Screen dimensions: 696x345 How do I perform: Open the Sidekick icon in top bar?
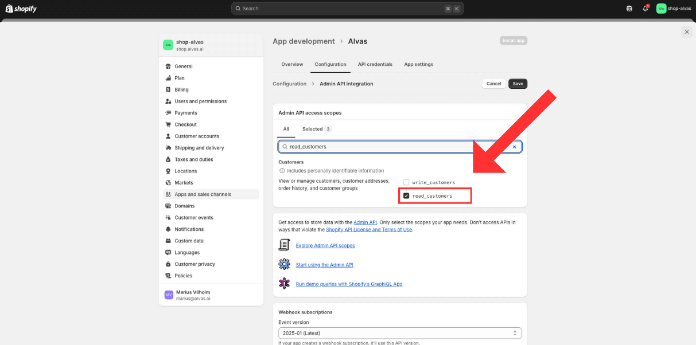click(x=629, y=9)
